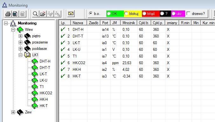Viewport: 215px width, 122px height.
Task: Expand the piętro tree node
Action: coord(20,36)
